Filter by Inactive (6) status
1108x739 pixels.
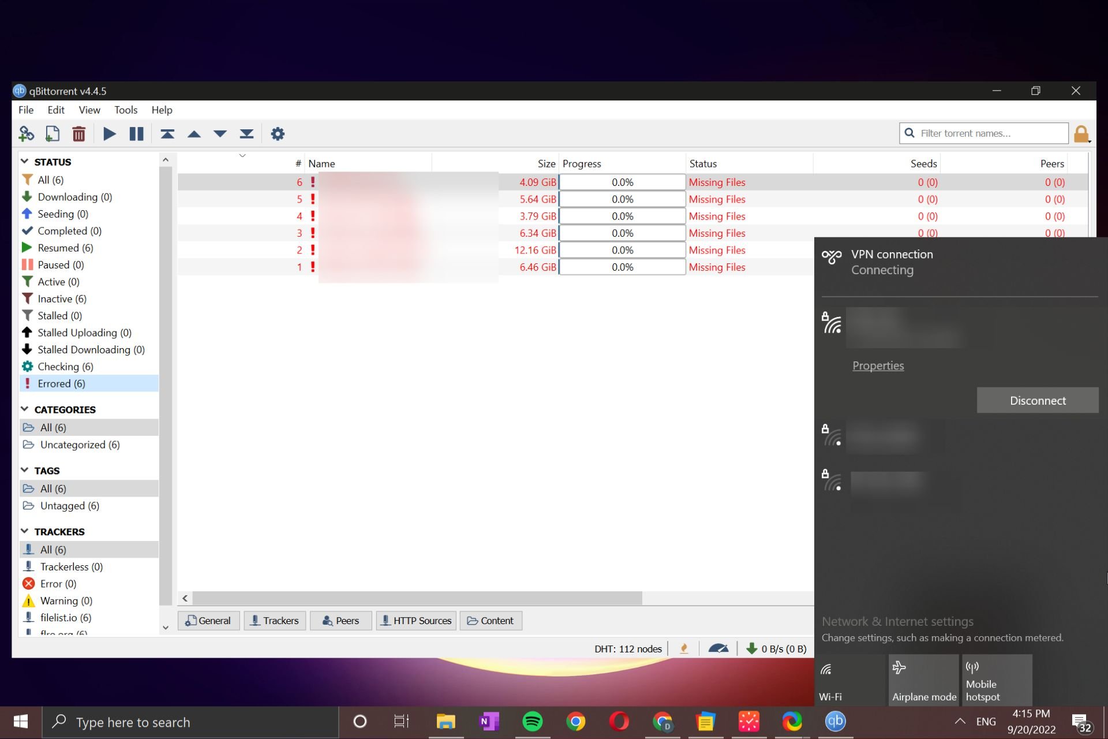tap(62, 298)
